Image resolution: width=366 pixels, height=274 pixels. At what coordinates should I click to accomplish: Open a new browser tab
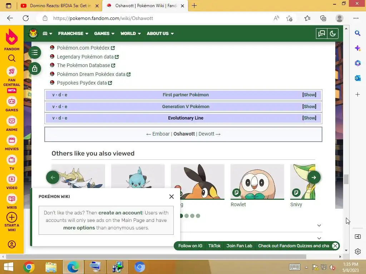tap(194, 6)
